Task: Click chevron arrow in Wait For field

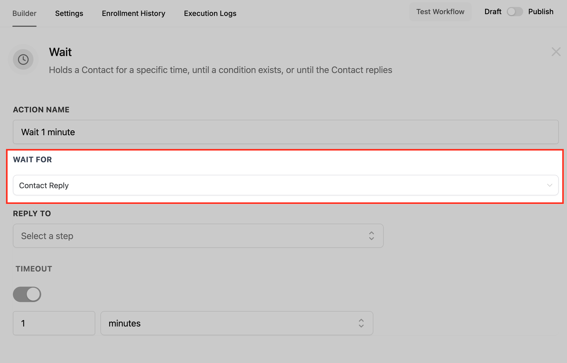Action: click(549, 185)
